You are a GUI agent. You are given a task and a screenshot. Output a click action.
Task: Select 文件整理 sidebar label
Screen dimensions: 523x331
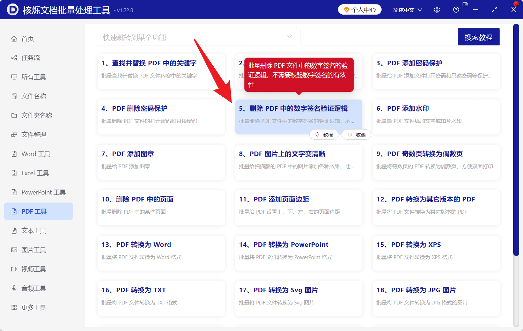point(34,135)
